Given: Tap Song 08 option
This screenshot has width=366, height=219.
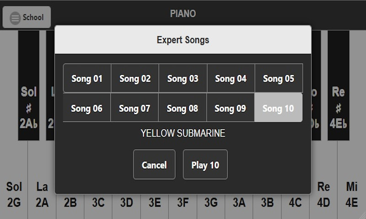Looking at the screenshot, I should point(183,108).
